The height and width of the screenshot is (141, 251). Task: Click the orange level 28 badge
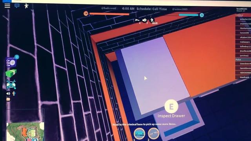tap(86, 13)
